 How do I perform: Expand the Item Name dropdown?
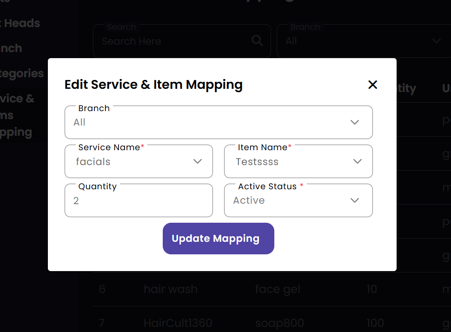[298, 161]
